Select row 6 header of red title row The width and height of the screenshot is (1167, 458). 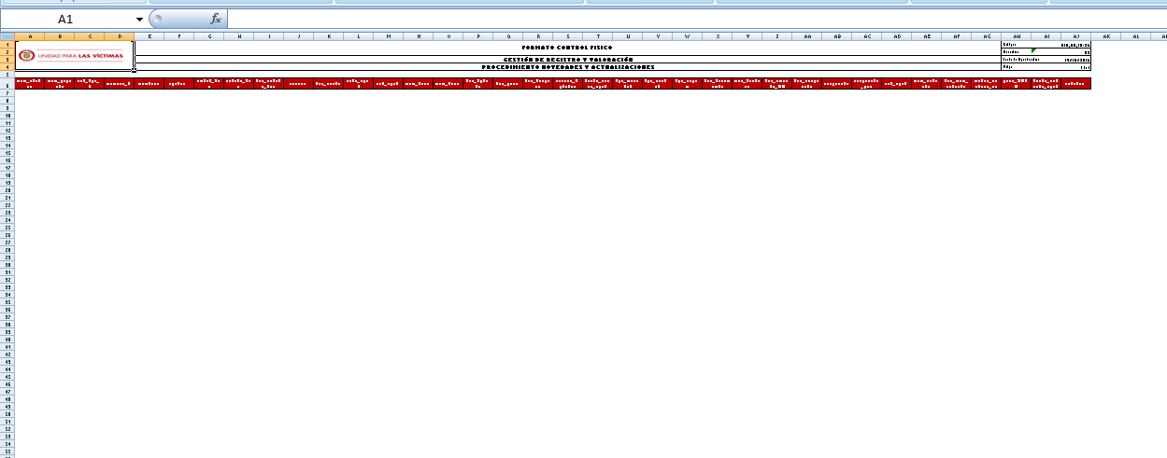[x=7, y=84]
